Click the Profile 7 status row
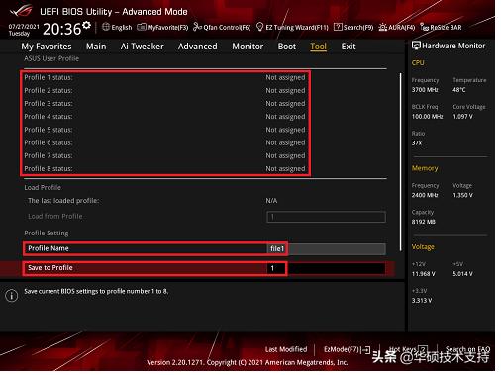The image size is (501, 375). [x=164, y=155]
